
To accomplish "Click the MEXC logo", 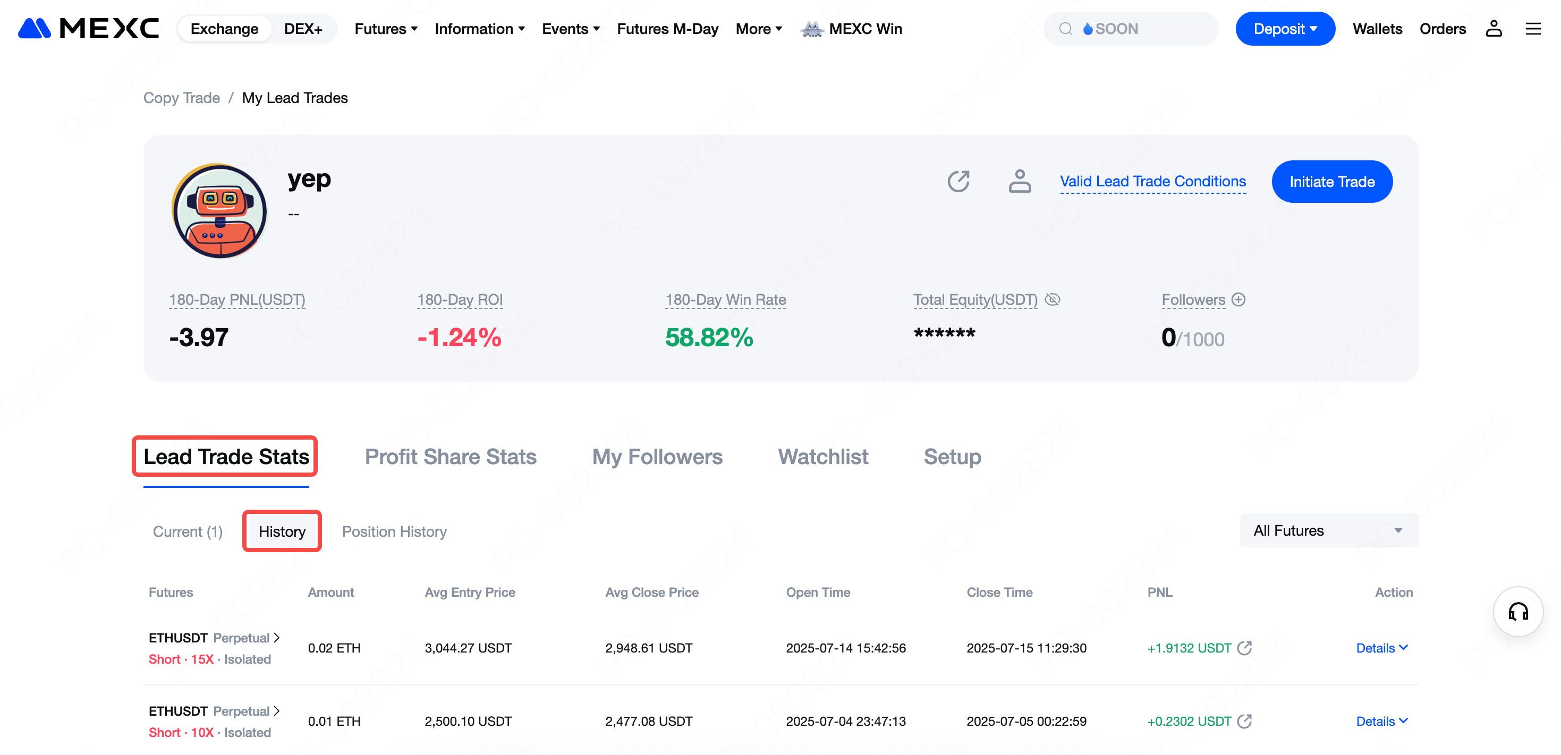I will coord(89,29).
